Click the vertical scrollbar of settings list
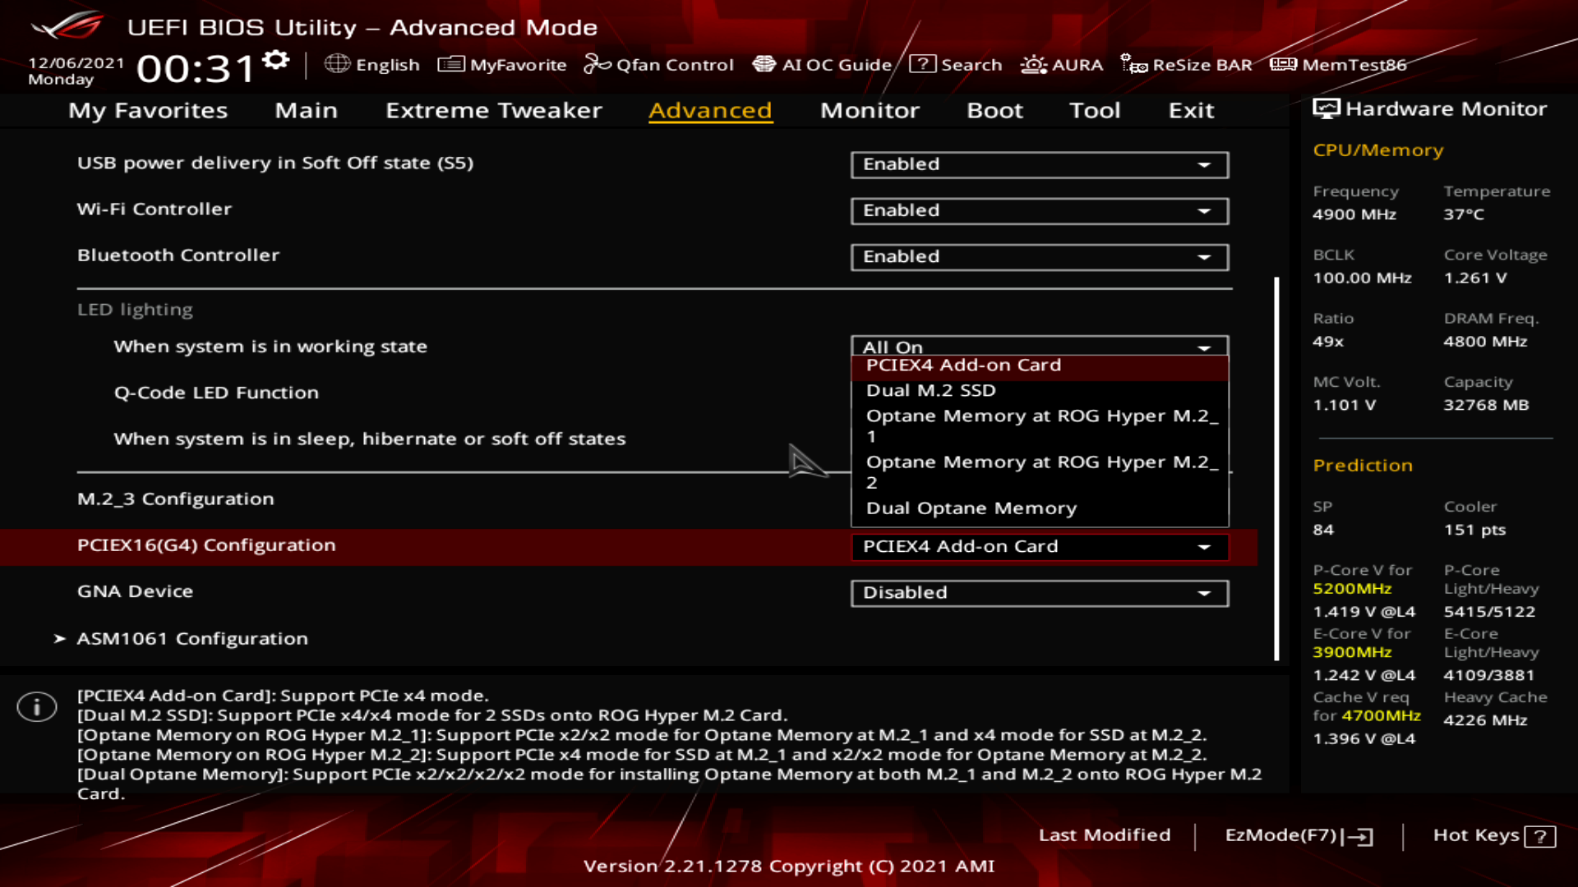 pyautogui.click(x=1276, y=468)
